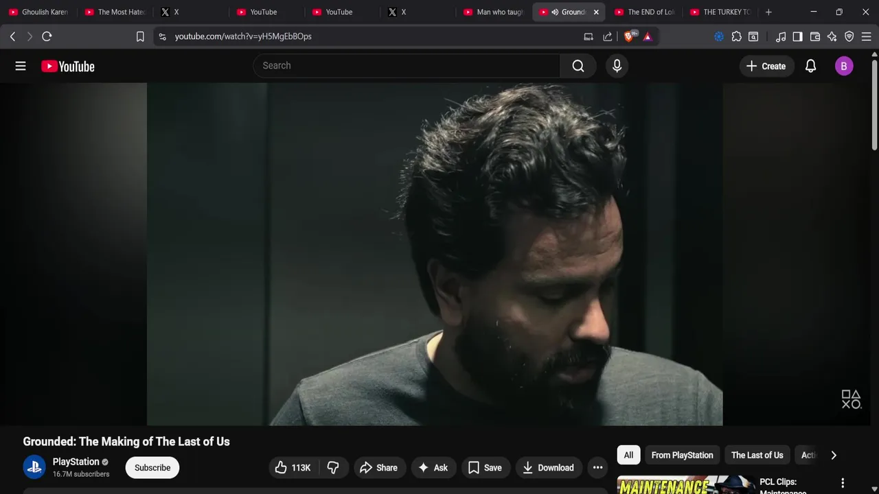Switch to Man who taught tab
The height and width of the screenshot is (494, 879).
tap(493, 12)
